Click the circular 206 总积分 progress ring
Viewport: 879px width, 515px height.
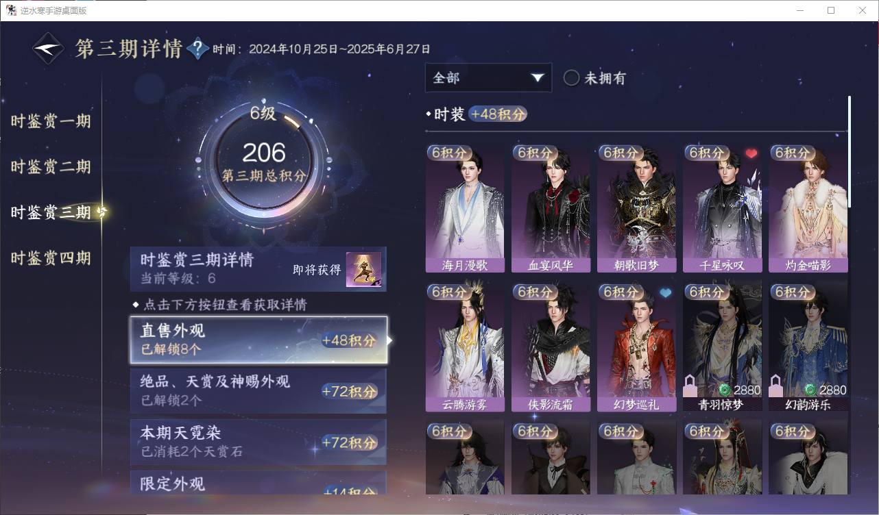263,162
